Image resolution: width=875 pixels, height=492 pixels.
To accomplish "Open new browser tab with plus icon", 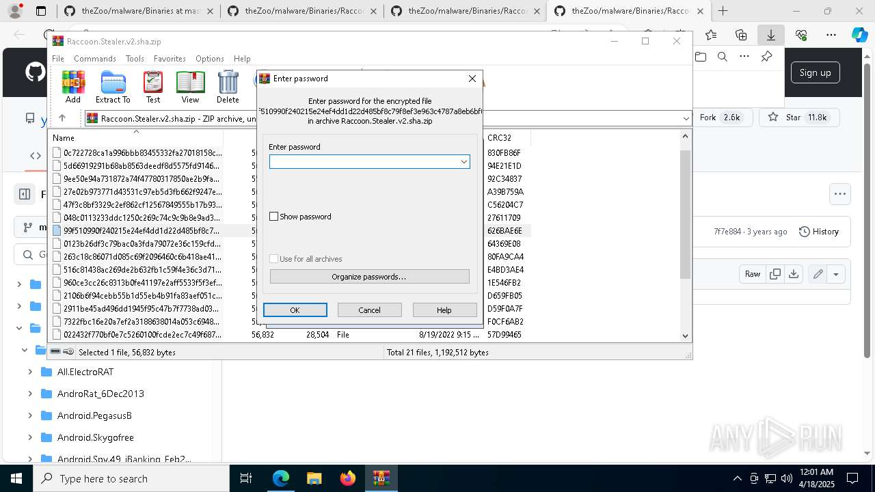I will pyautogui.click(x=723, y=11).
